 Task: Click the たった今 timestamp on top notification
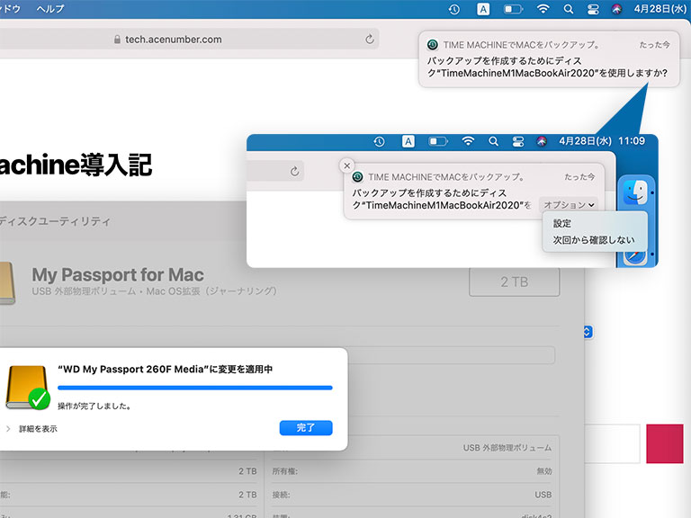(654, 45)
